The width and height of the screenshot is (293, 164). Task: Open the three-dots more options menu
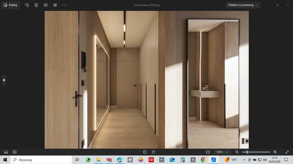point(64,5)
